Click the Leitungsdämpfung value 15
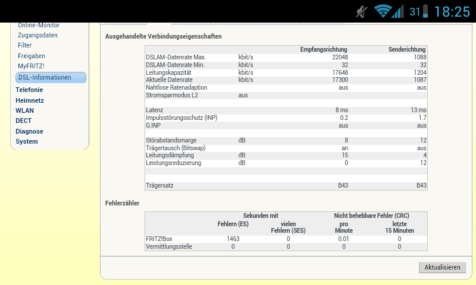Viewport: 476px width, 285px height. 345,155
